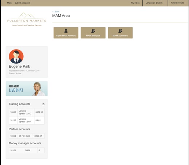This screenshot has width=189, height=165.
Task: Click the Money manager accounts heading
Action: (x=25, y=143)
